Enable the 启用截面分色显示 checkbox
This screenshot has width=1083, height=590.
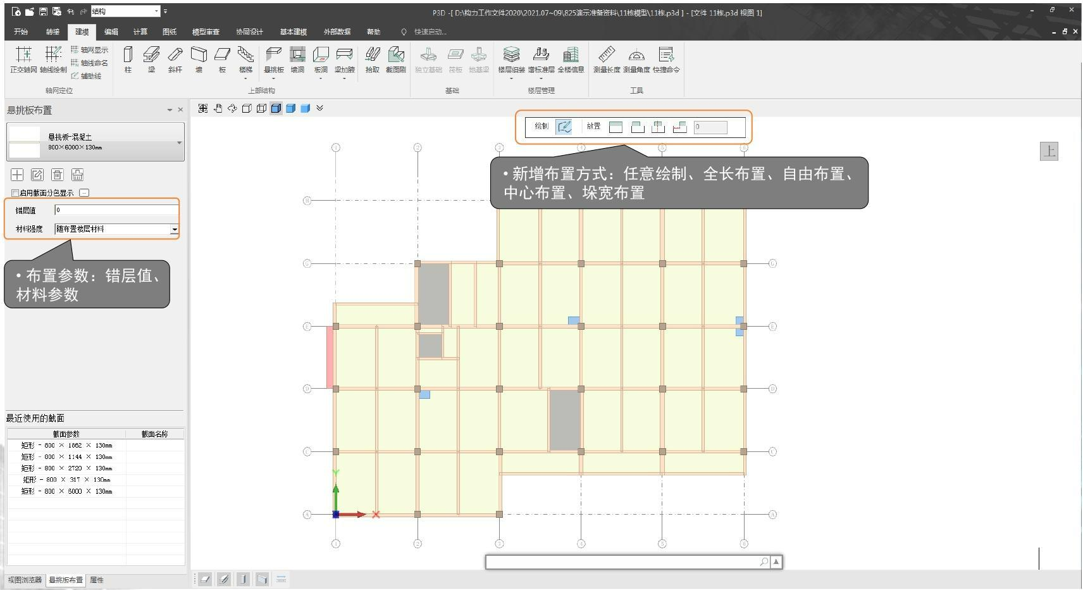pyautogui.click(x=15, y=193)
